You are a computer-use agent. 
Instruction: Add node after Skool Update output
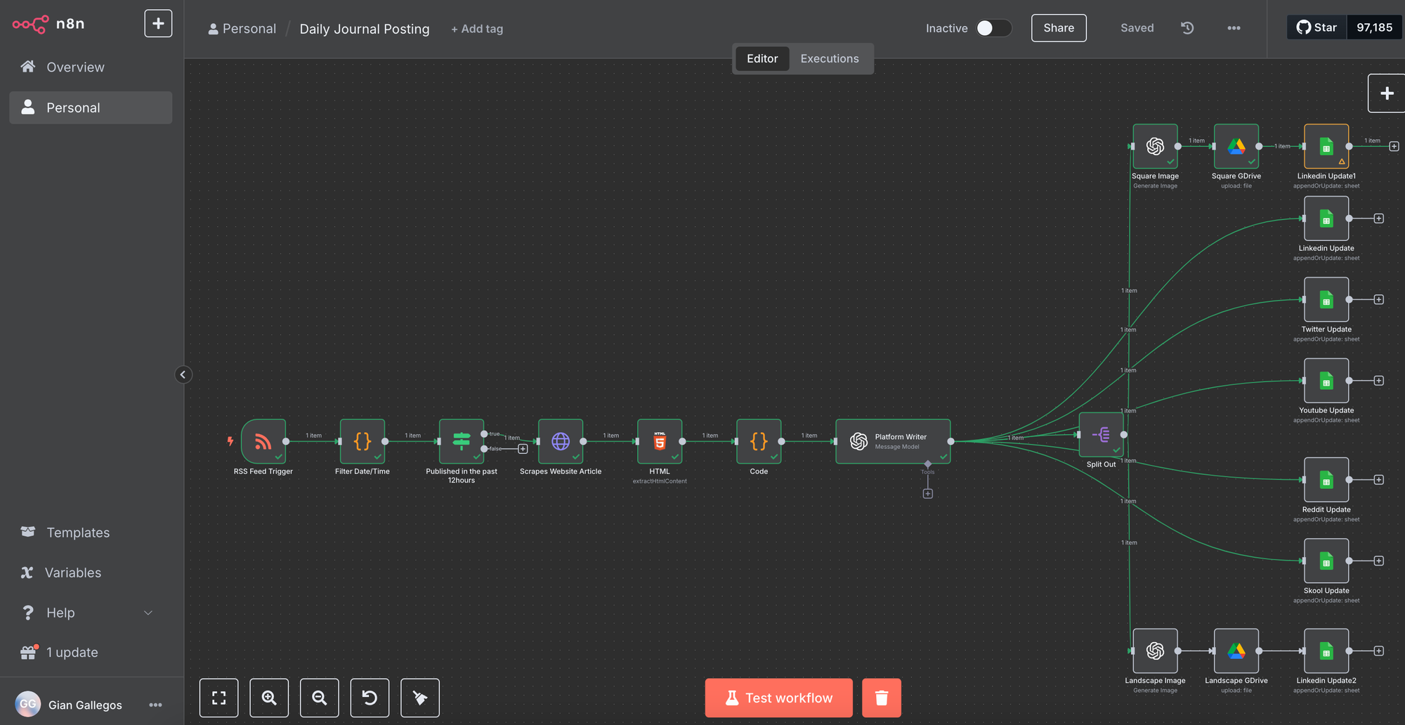tap(1379, 561)
